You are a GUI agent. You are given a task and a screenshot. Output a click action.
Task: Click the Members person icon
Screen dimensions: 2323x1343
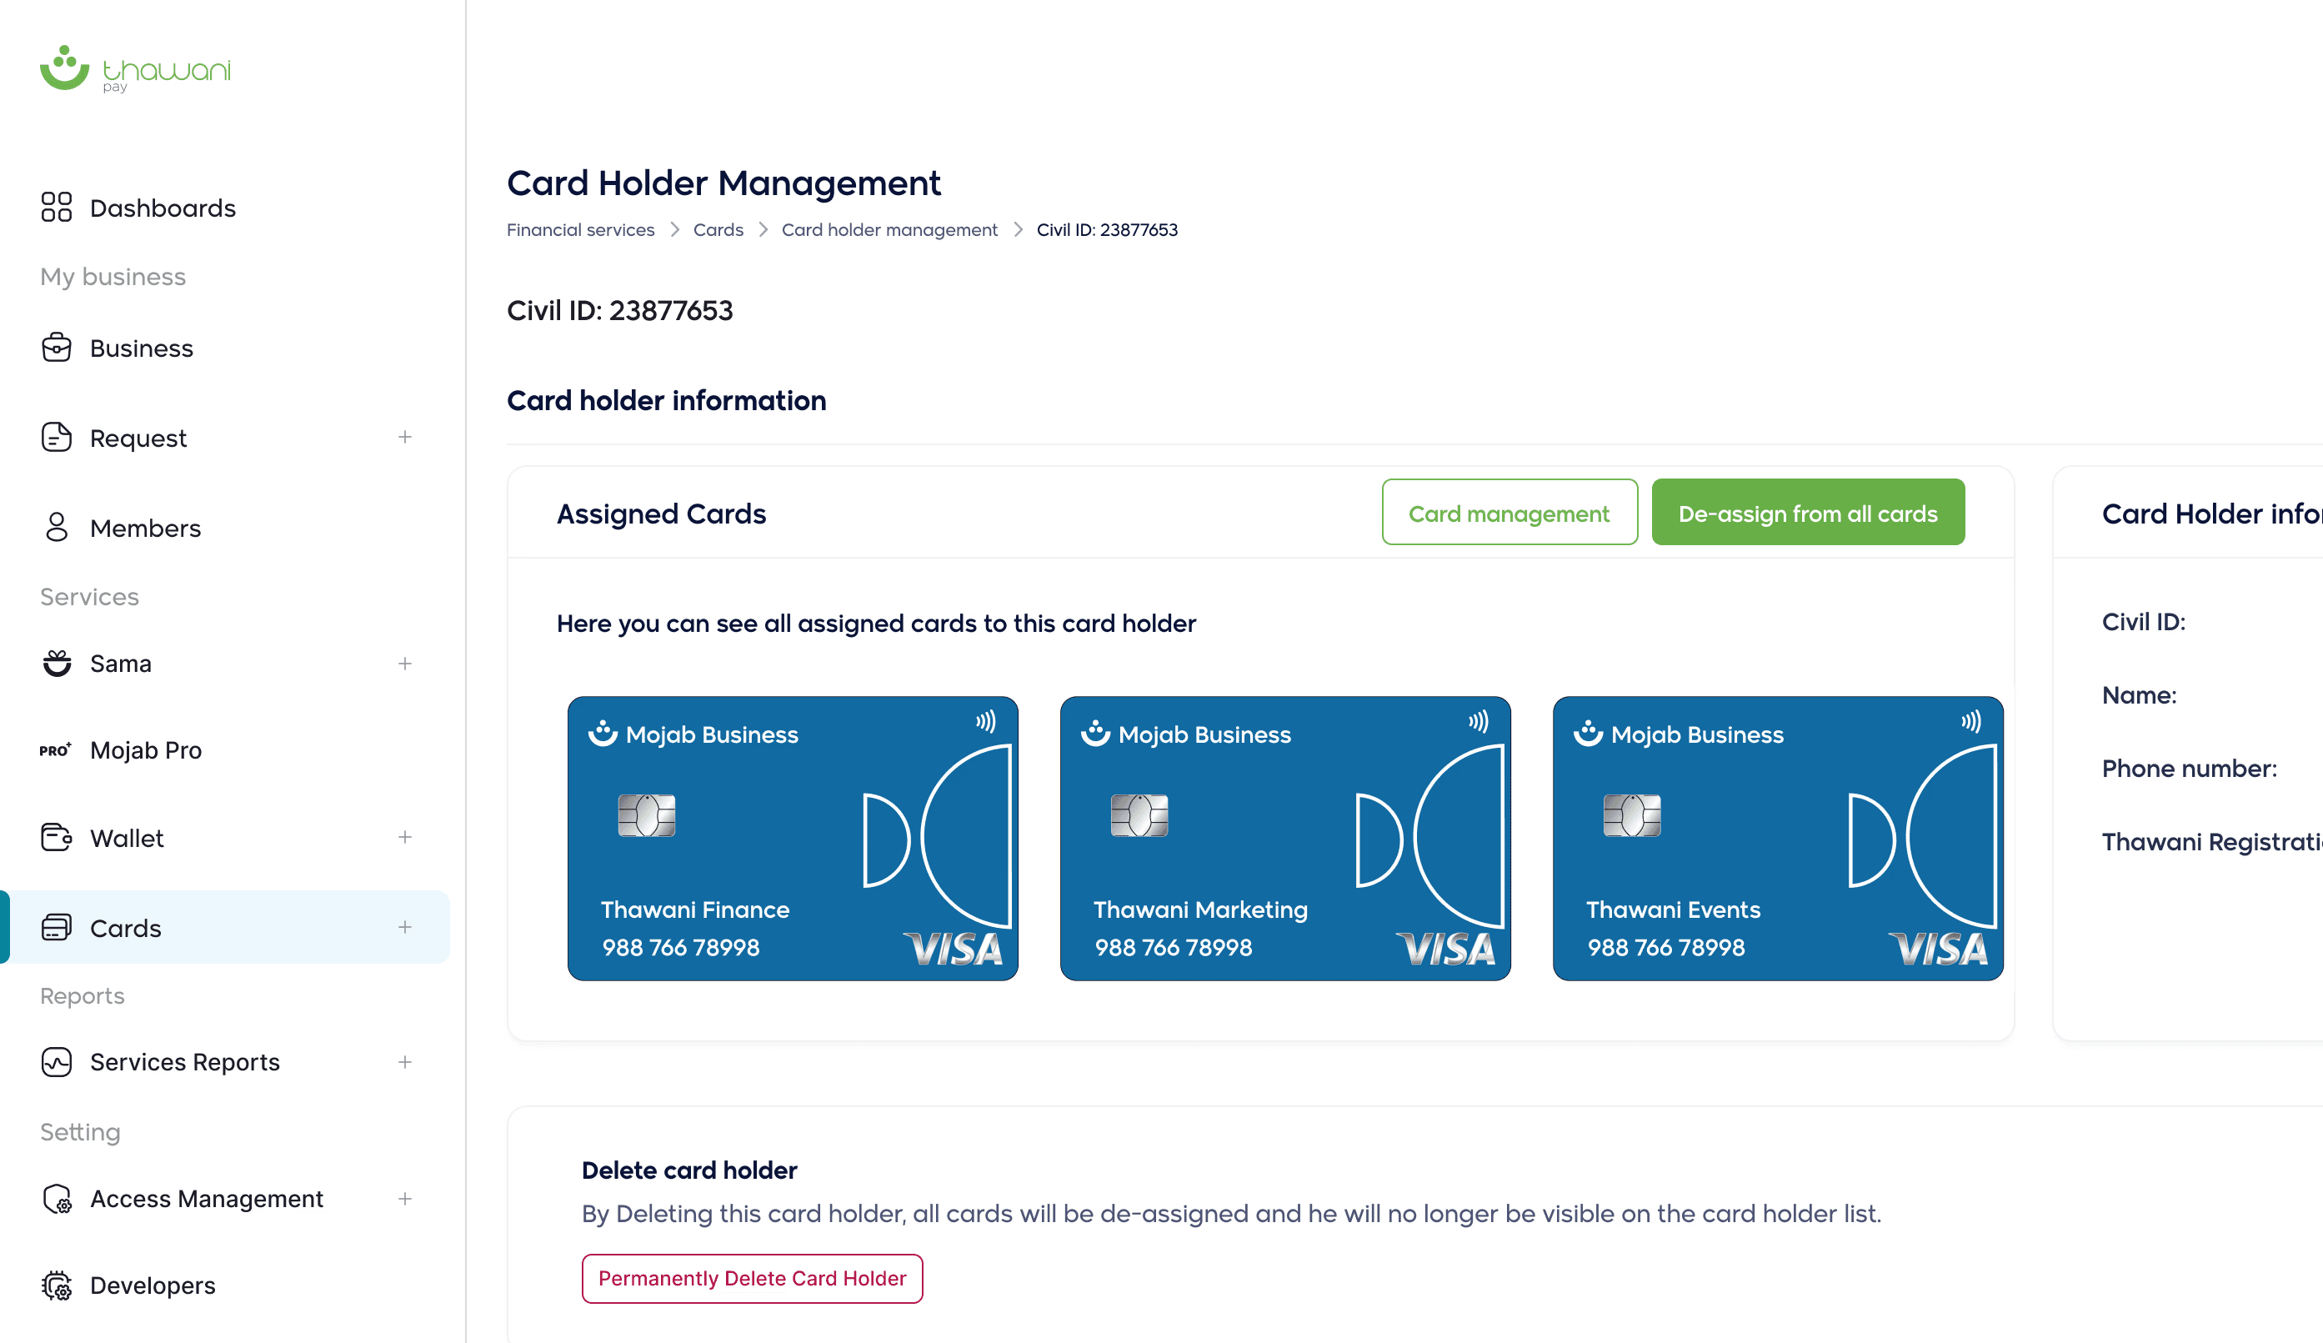56,527
